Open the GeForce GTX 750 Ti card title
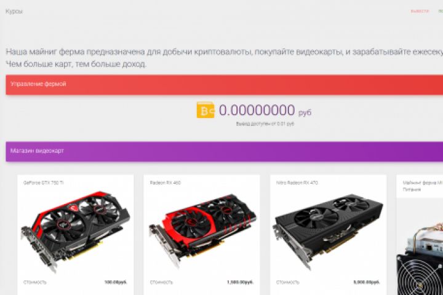The height and width of the screenshot is (295, 443). (44, 183)
